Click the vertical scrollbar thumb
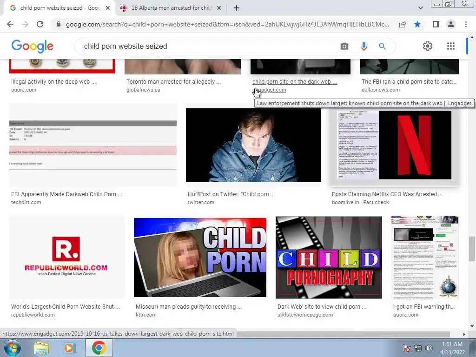 pos(472,249)
